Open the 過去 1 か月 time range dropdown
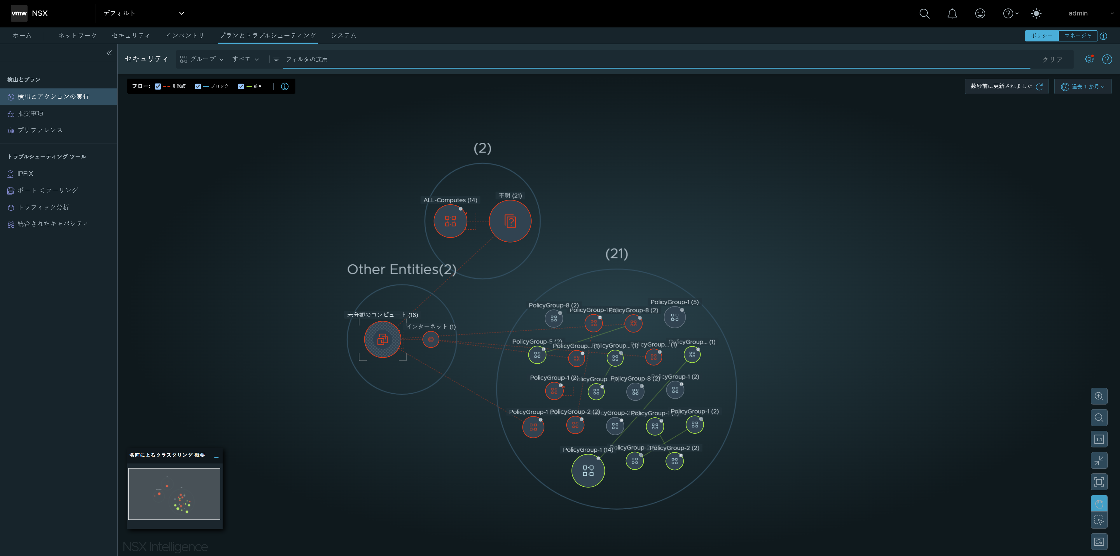Viewport: 1120px width, 556px height. (1083, 86)
